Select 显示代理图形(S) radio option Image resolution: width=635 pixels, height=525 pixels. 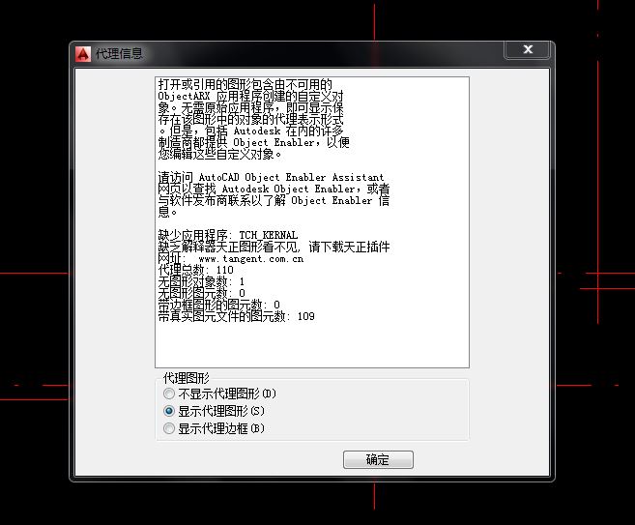(214, 411)
